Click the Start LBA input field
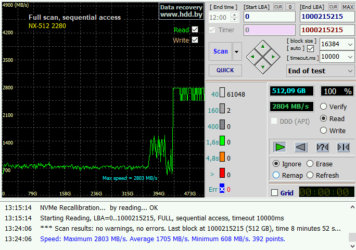 [270, 17]
